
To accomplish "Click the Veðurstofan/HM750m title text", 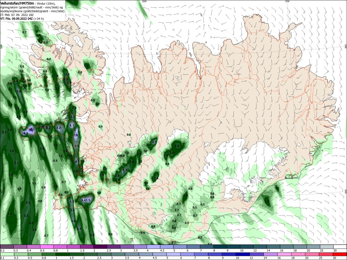I will [x=17, y=3].
